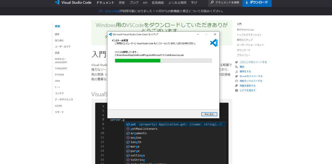
Task: Click the RSS feed icon beside 購読
Action: (x=237, y=67)
